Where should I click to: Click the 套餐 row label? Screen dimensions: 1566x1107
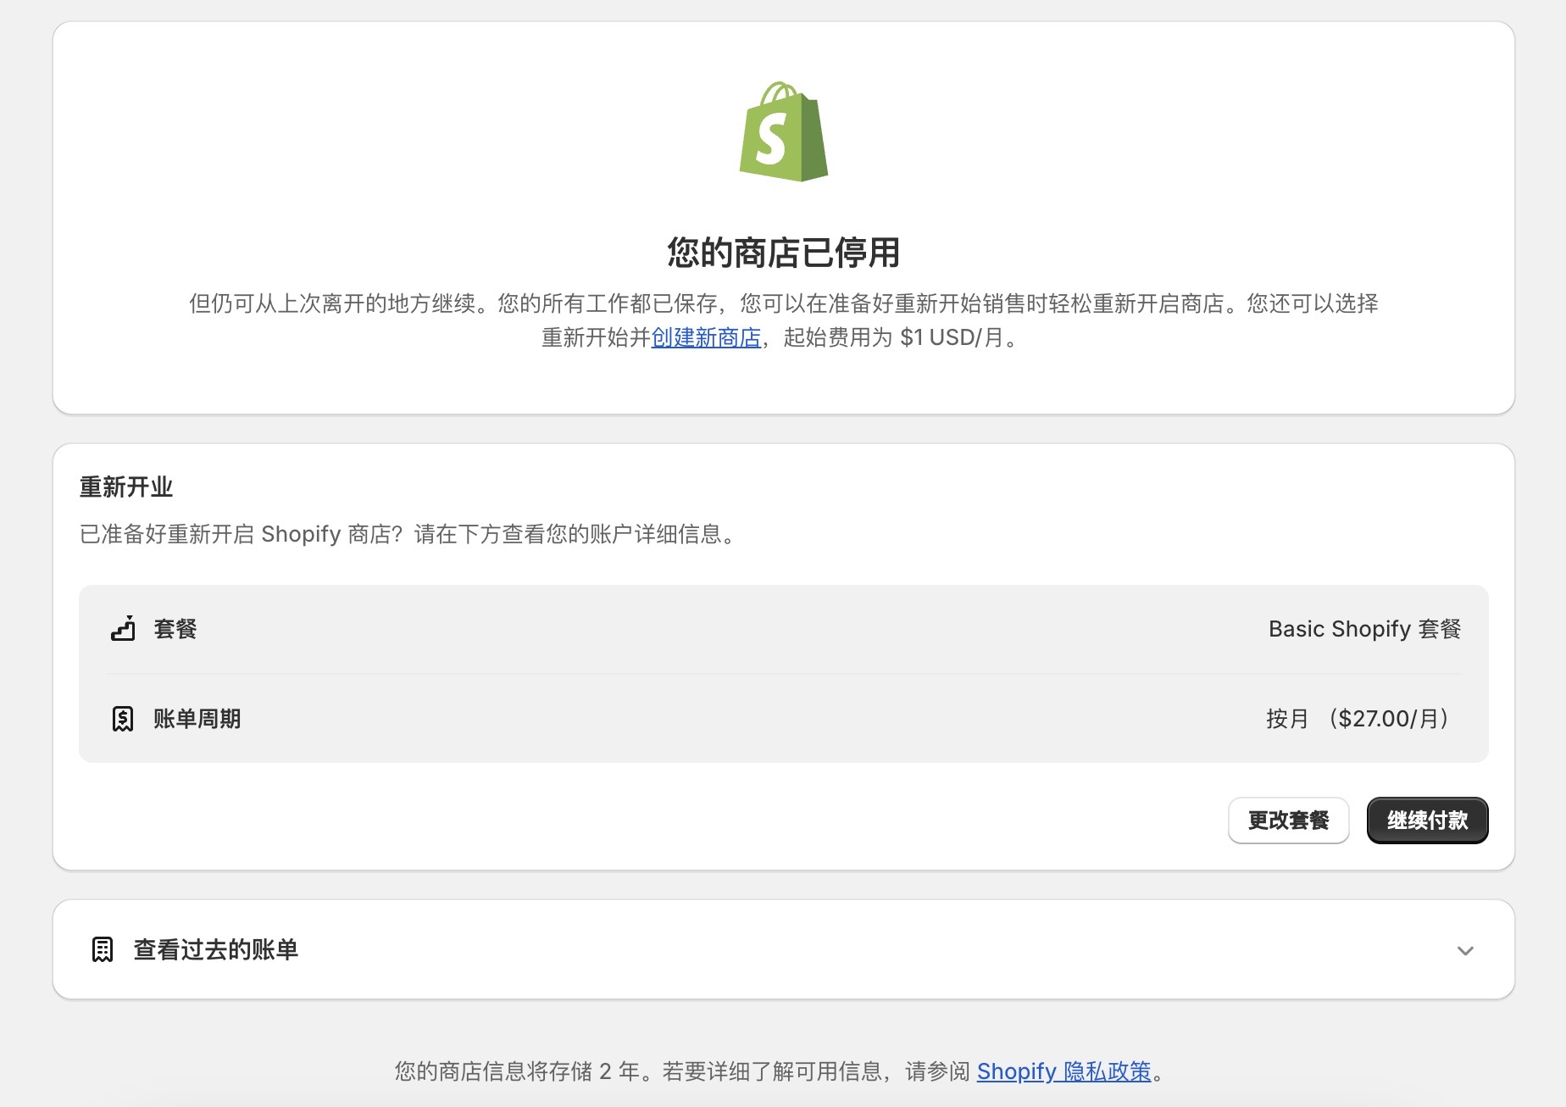pyautogui.click(x=175, y=629)
